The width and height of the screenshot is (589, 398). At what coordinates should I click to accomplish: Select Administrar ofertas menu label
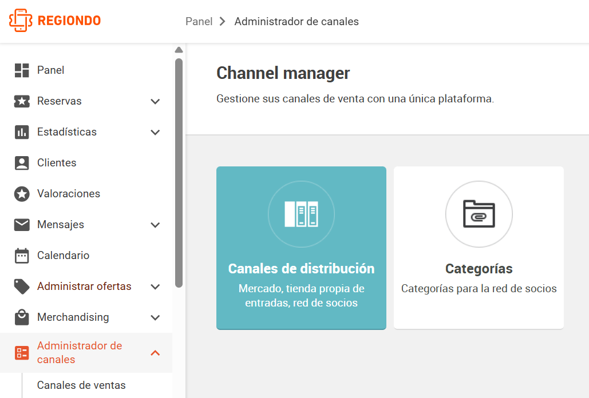pyautogui.click(x=84, y=286)
